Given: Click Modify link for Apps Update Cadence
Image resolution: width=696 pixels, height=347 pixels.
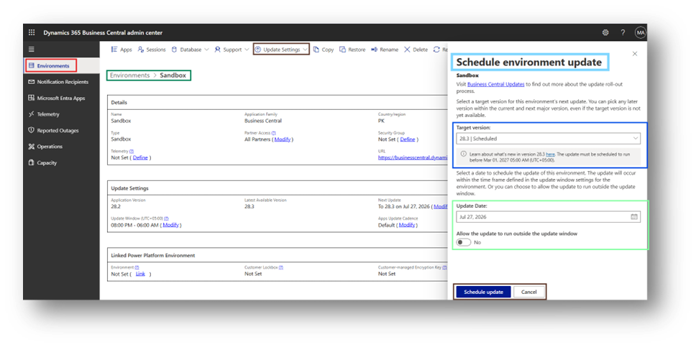Looking at the screenshot, I should (x=406, y=225).
